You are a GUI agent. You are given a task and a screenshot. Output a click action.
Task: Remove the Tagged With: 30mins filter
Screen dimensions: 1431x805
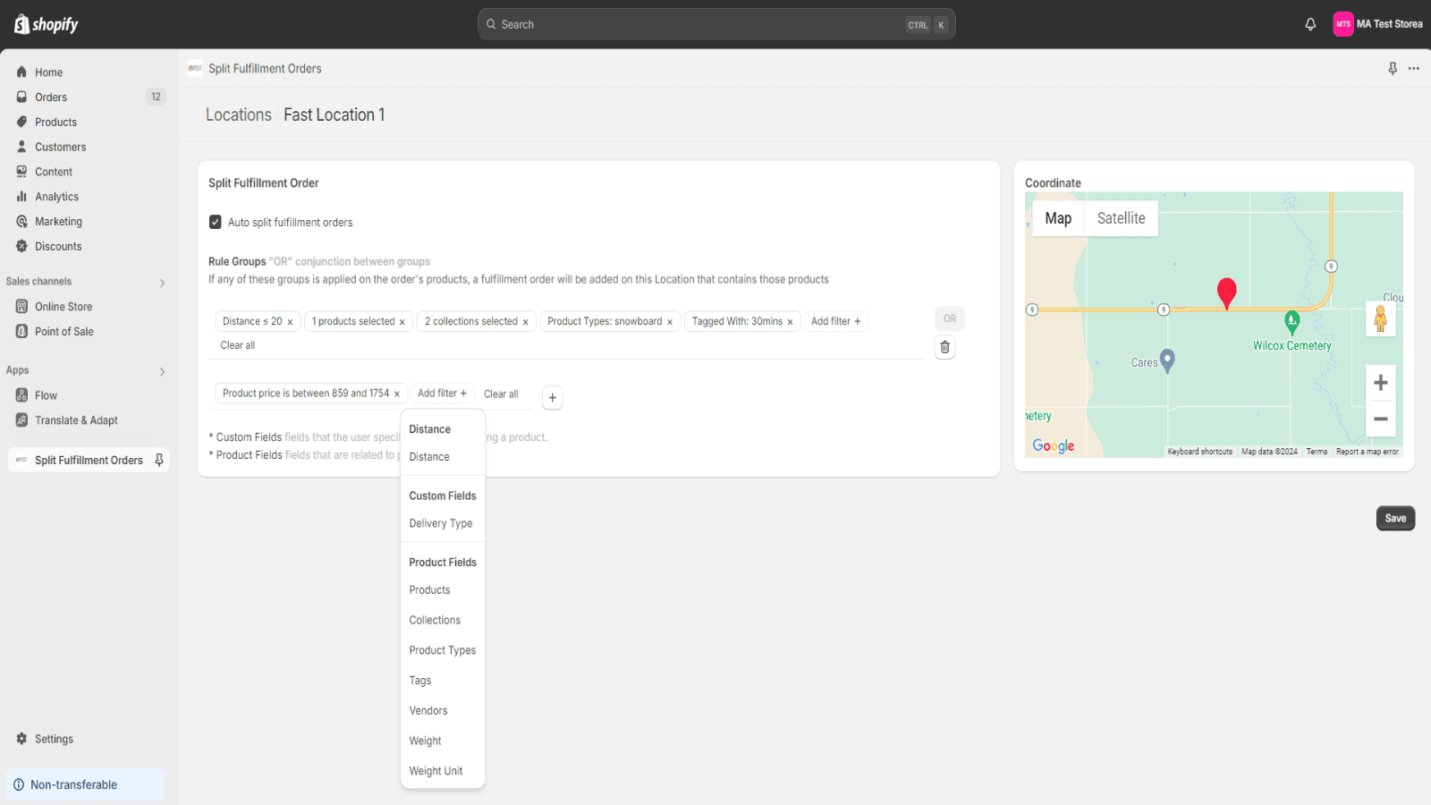[x=790, y=322]
